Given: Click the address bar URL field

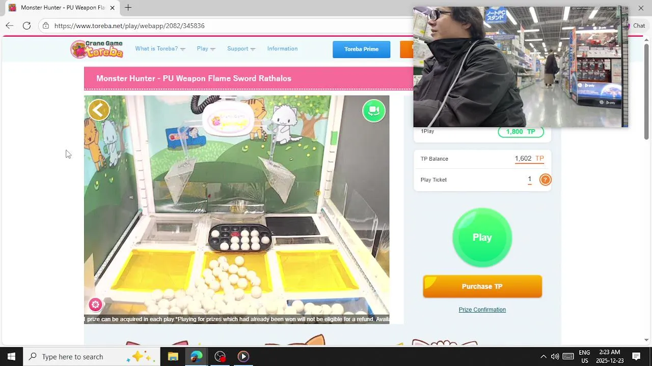Looking at the screenshot, I should 224,25.
